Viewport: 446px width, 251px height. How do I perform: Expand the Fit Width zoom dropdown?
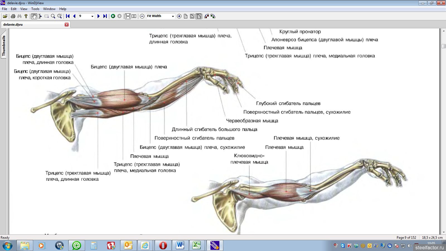click(x=173, y=16)
